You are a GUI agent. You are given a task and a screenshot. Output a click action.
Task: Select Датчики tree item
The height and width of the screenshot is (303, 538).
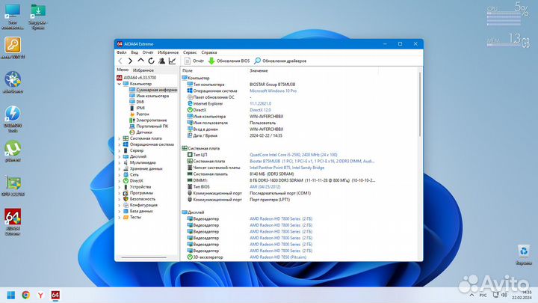point(140,132)
